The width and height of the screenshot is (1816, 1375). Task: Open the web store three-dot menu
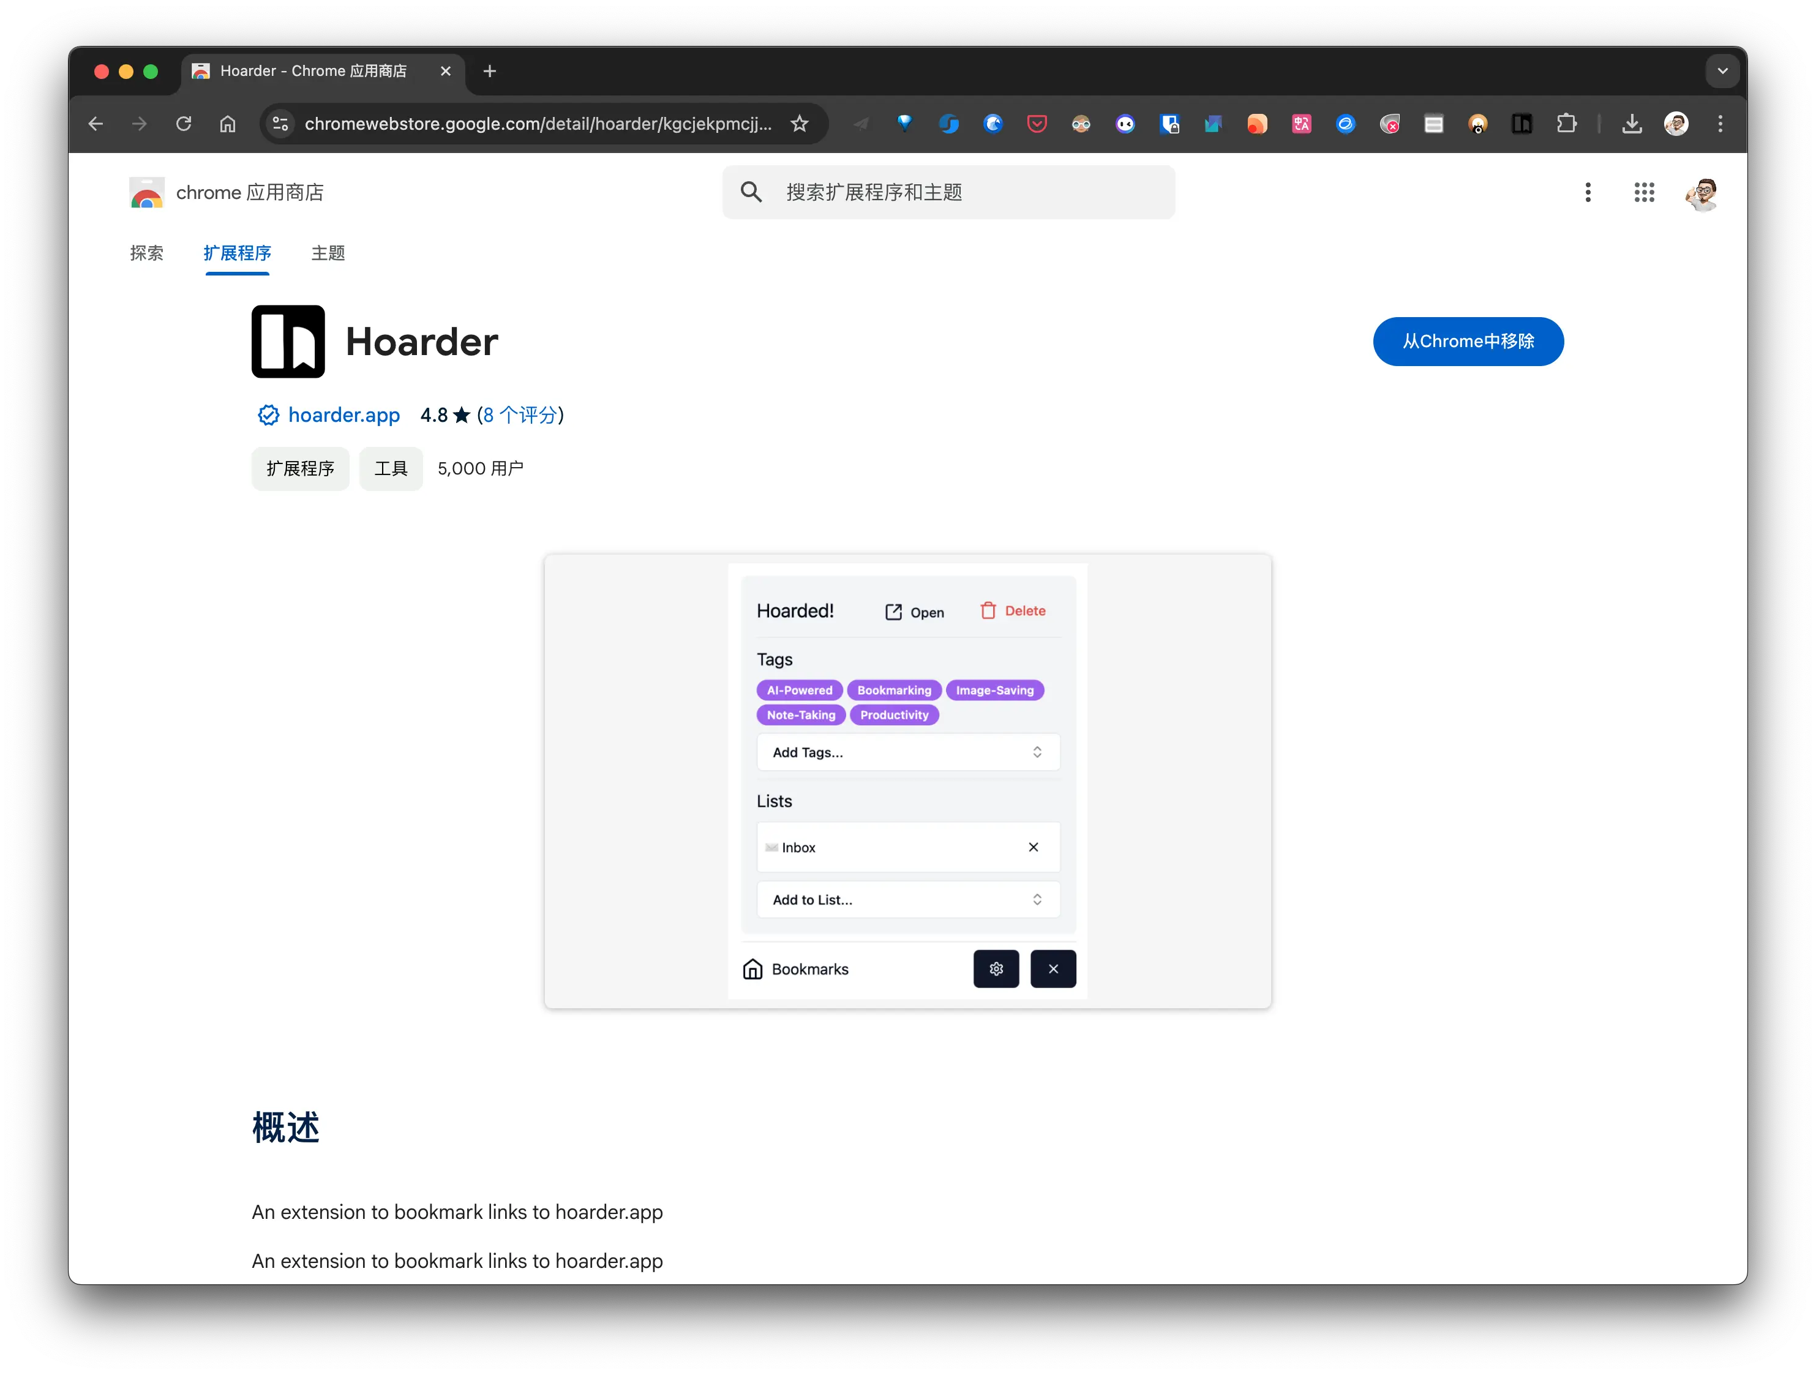[1588, 192]
